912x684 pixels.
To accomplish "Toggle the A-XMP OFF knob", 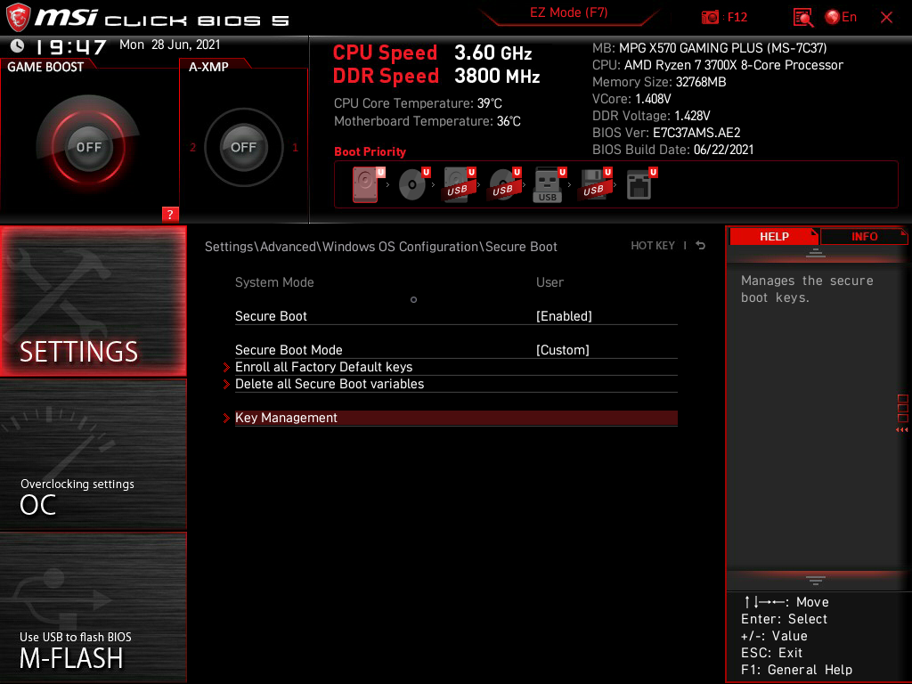I will 244,147.
